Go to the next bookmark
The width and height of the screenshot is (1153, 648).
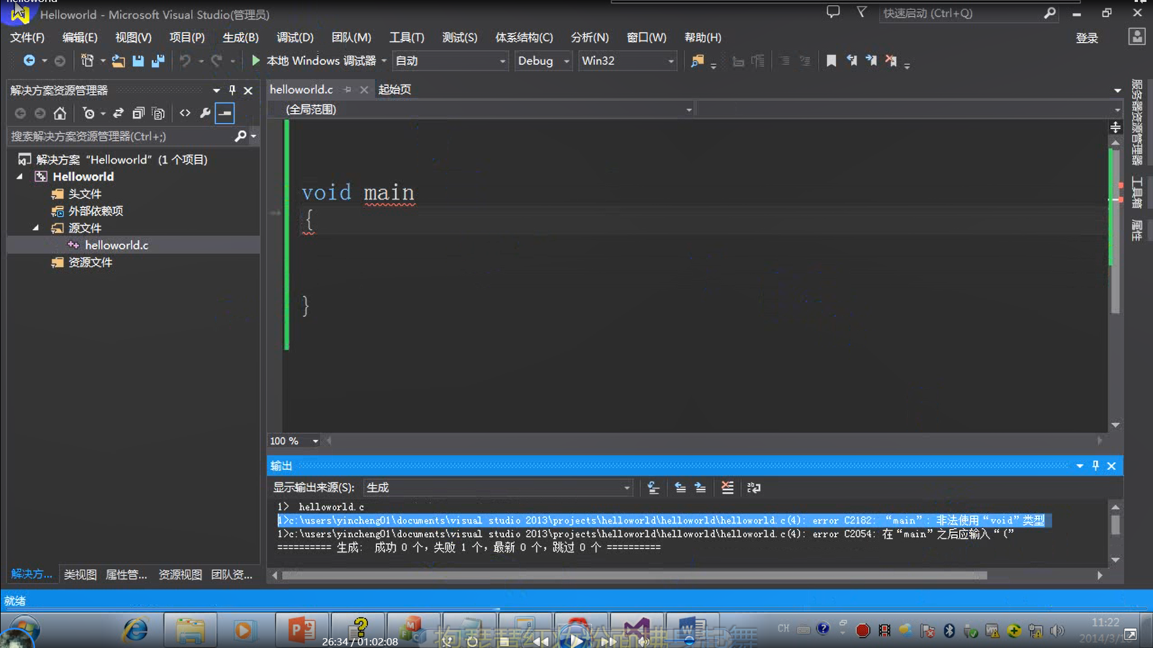871,61
